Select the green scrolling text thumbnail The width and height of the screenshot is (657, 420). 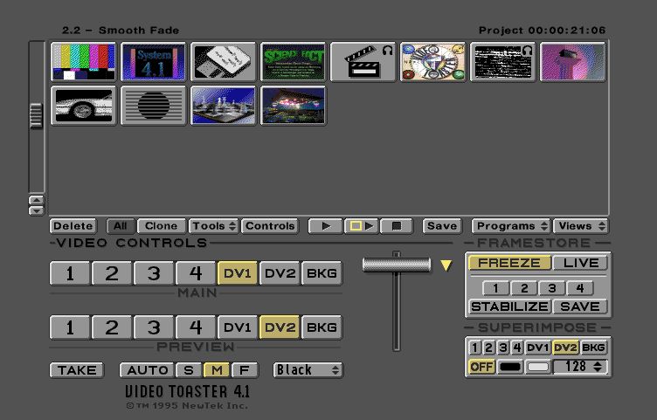point(294,61)
